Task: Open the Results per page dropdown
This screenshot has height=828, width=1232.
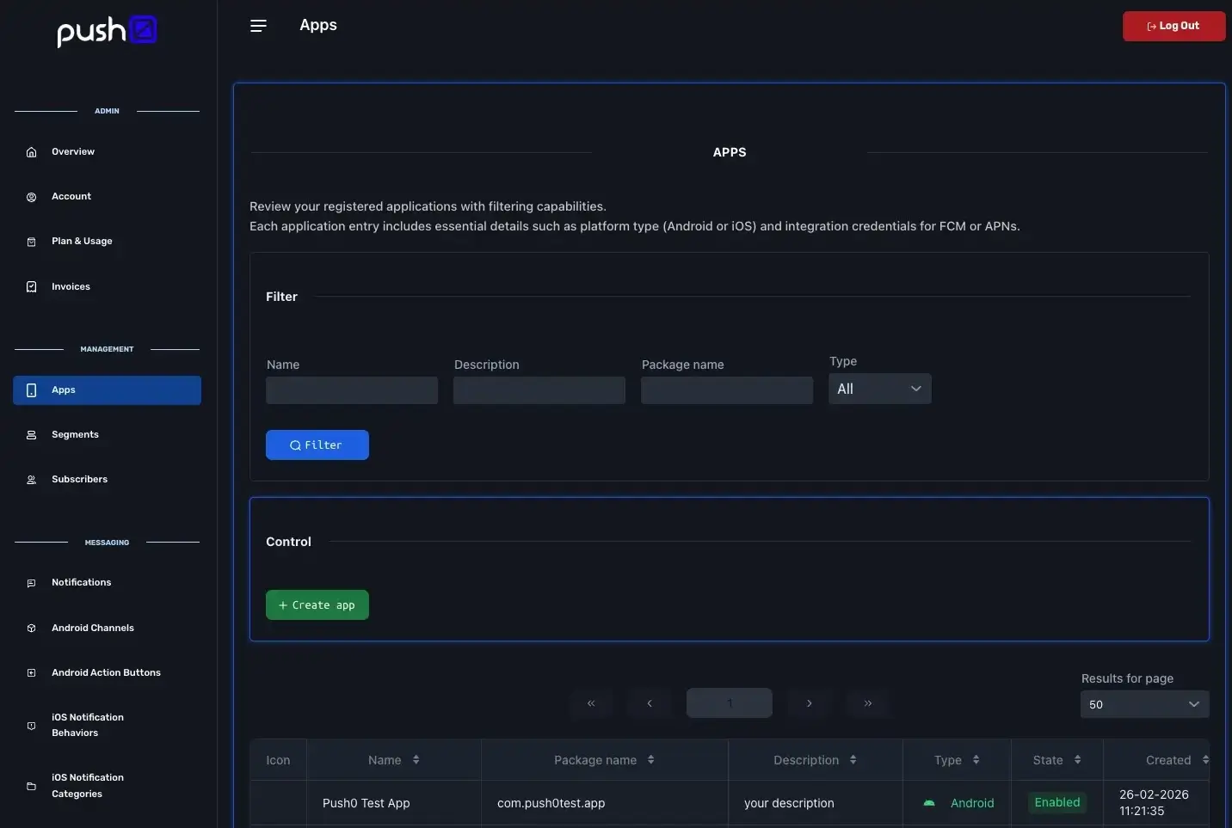Action: tap(1143, 704)
